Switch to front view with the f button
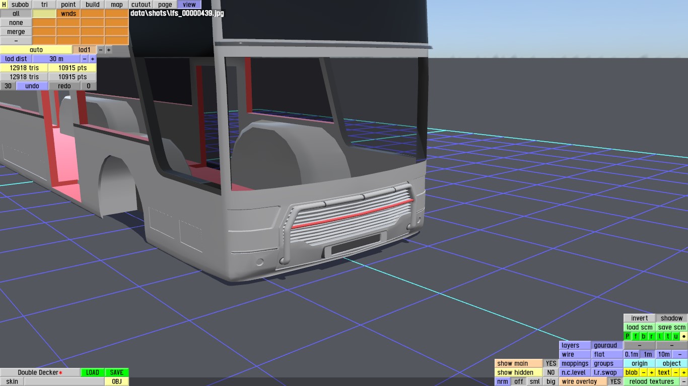This screenshot has height=386, width=688. (x=636, y=336)
